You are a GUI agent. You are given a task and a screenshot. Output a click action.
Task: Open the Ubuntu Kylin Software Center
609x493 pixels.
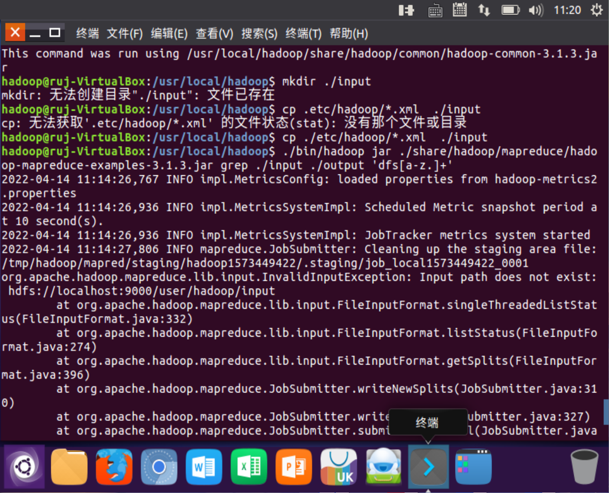(338, 466)
